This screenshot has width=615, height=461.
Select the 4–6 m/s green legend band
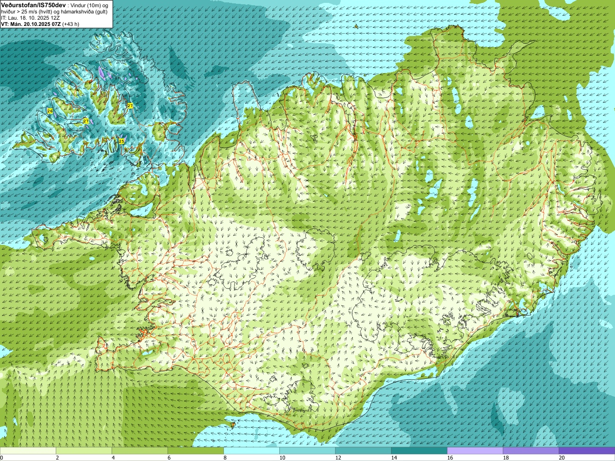coord(140,451)
